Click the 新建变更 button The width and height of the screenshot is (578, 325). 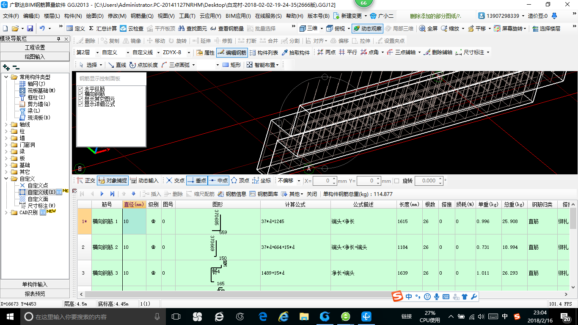(350, 16)
